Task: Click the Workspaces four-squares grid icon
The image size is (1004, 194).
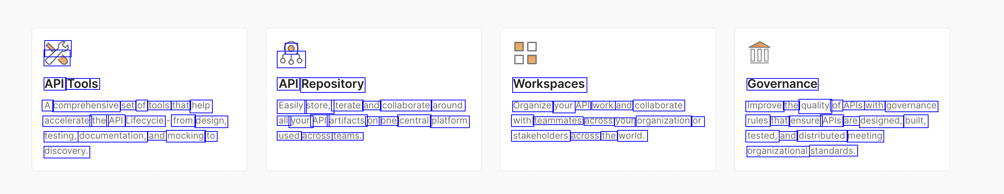Action: (x=525, y=53)
